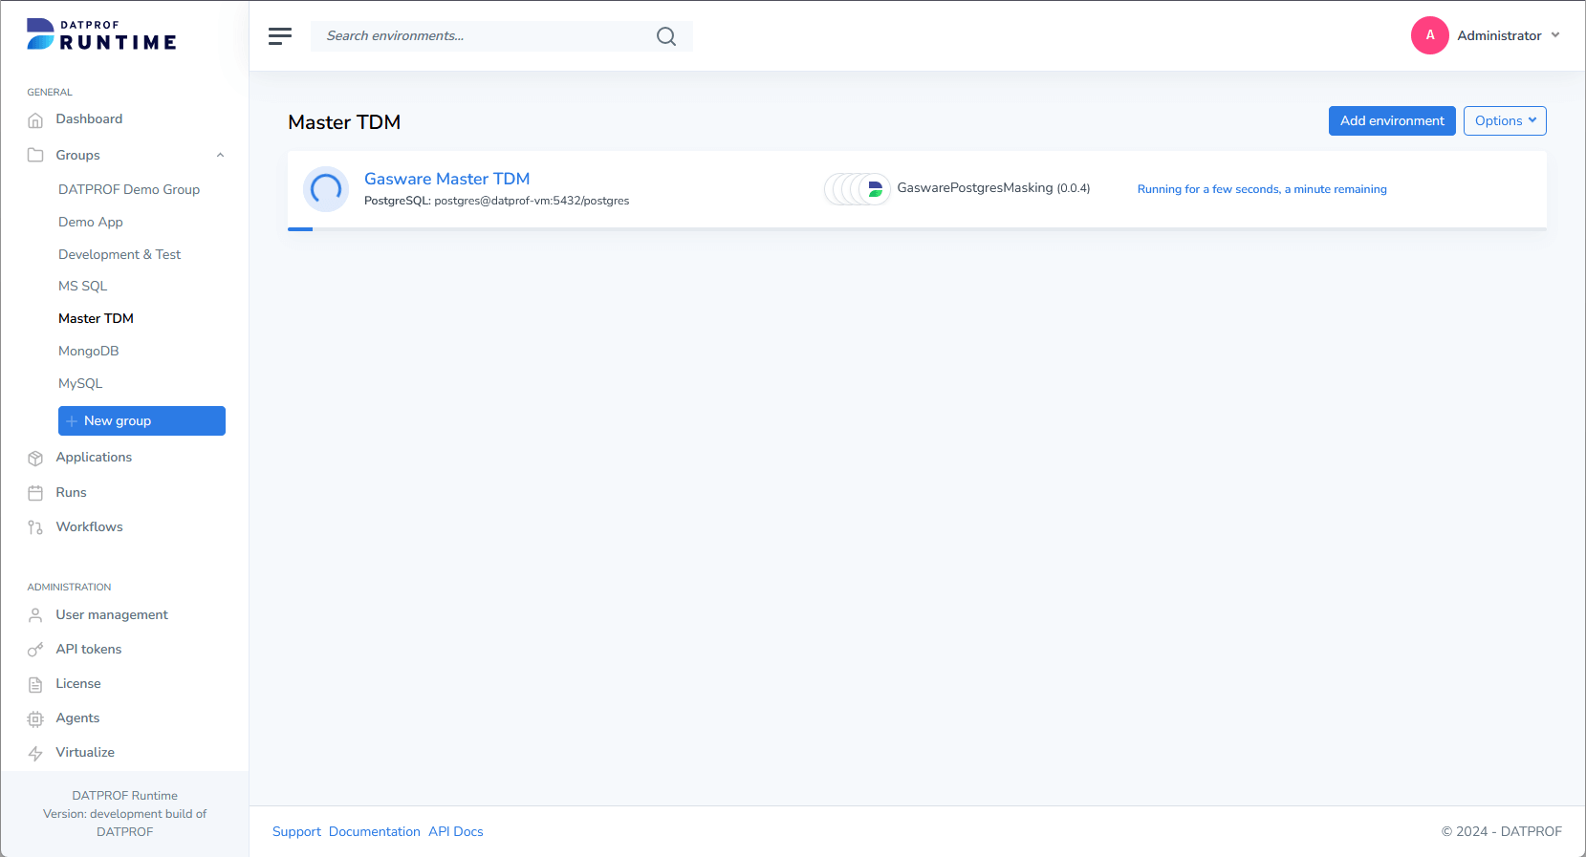Expand the Administrator account menu

point(1554,35)
